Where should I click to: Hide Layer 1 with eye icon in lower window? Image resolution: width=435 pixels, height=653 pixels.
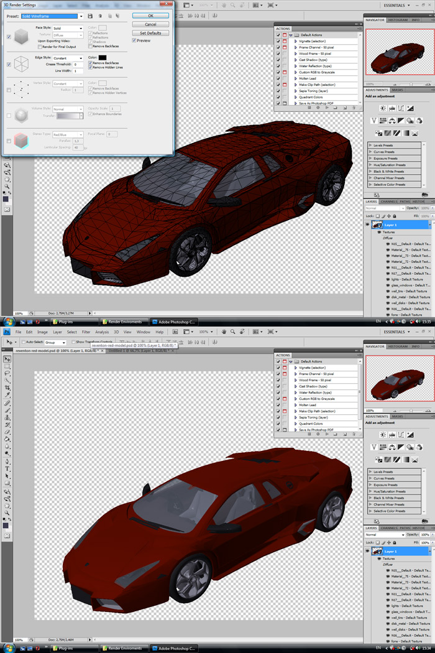click(x=367, y=550)
